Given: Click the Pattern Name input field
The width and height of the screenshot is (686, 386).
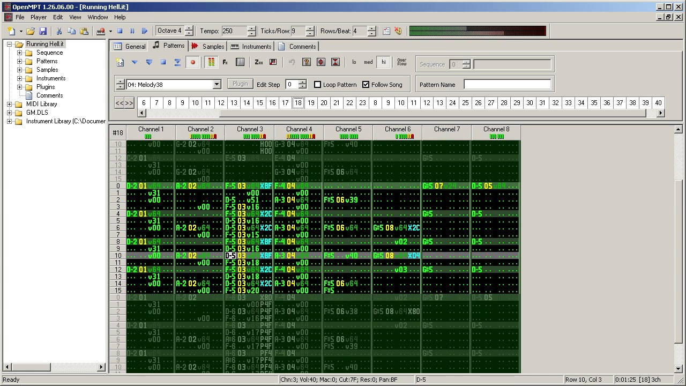Looking at the screenshot, I should (x=507, y=85).
